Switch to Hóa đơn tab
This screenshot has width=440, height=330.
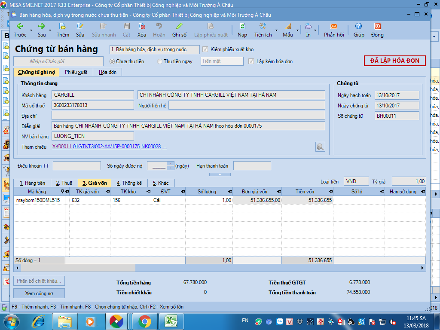coord(107,72)
